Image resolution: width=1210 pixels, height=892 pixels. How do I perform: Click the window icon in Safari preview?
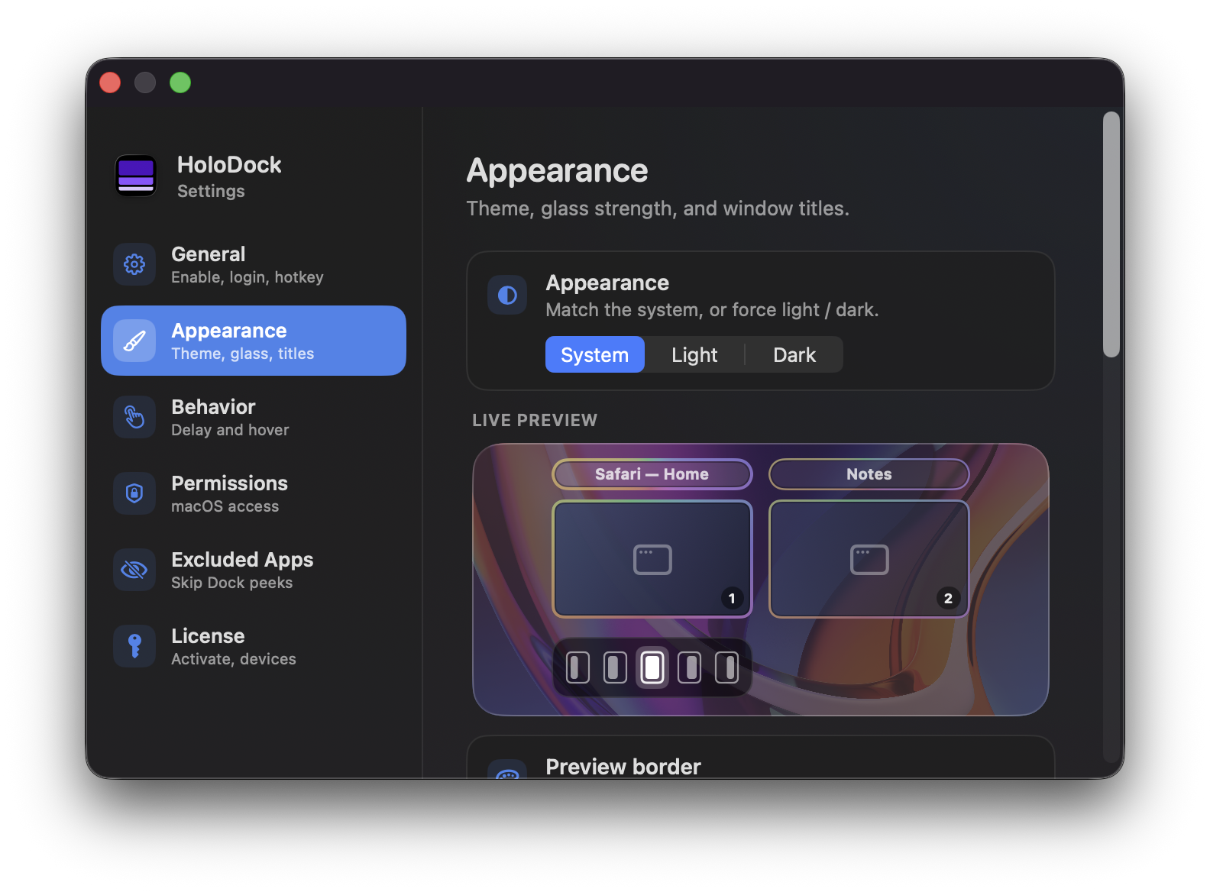coord(652,560)
